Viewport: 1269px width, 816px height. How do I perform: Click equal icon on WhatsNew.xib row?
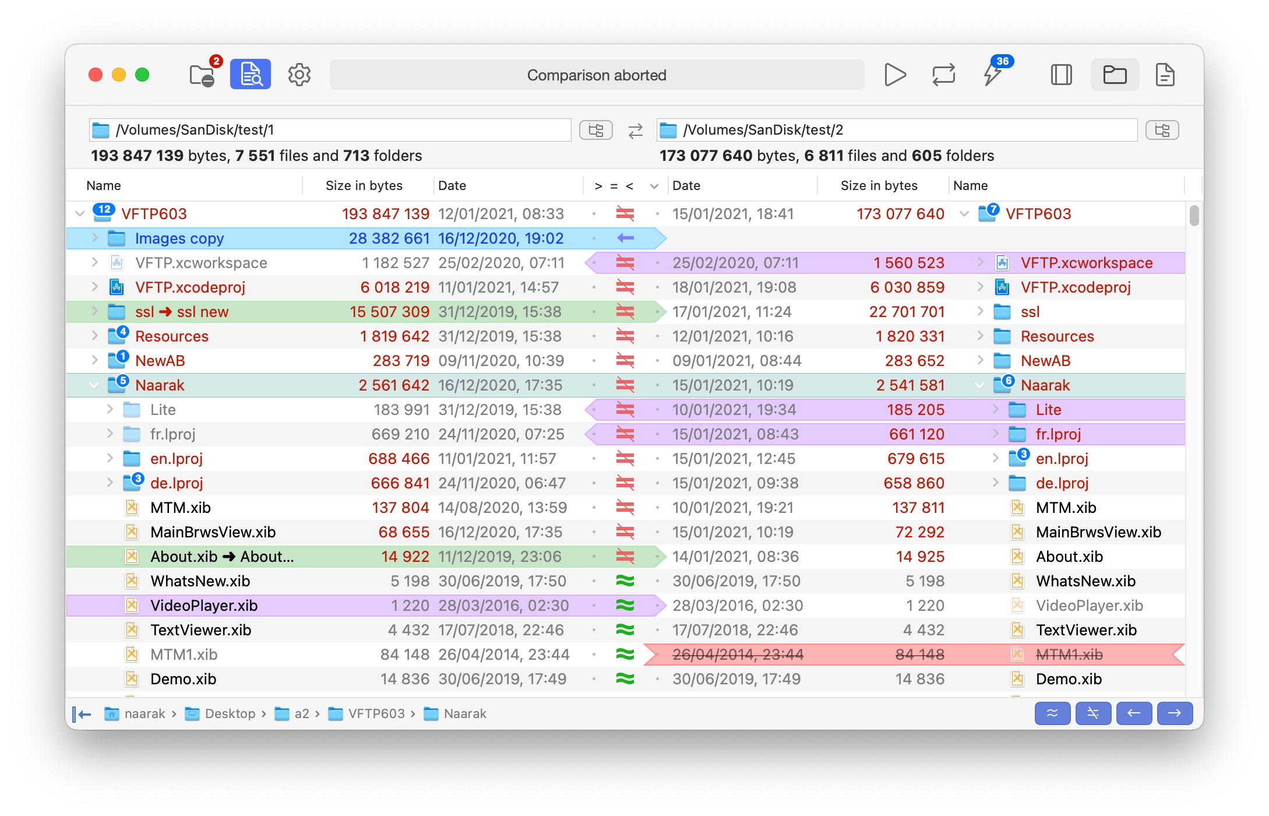pos(625,581)
